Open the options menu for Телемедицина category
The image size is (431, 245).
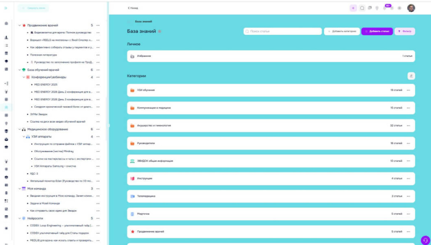point(408,196)
